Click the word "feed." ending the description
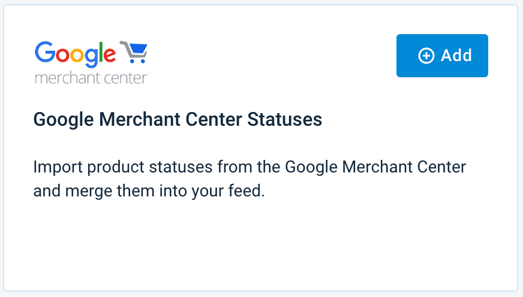Image resolution: width=523 pixels, height=297 pixels. point(248,192)
